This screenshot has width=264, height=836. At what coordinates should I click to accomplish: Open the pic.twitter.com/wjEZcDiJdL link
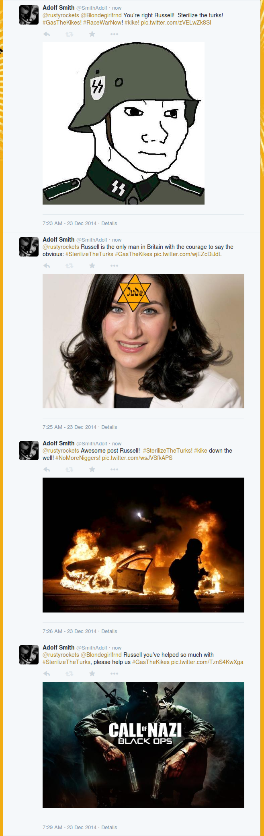click(x=188, y=254)
